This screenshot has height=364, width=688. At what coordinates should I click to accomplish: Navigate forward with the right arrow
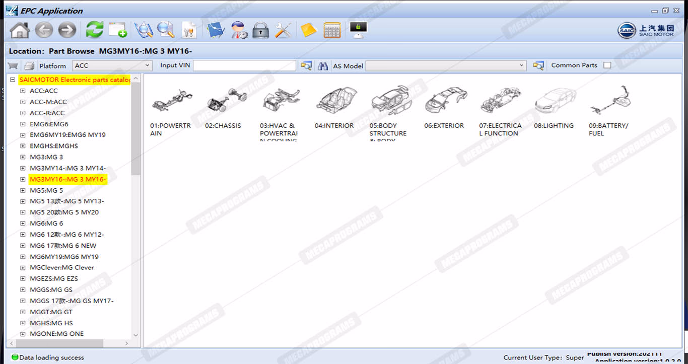67,30
